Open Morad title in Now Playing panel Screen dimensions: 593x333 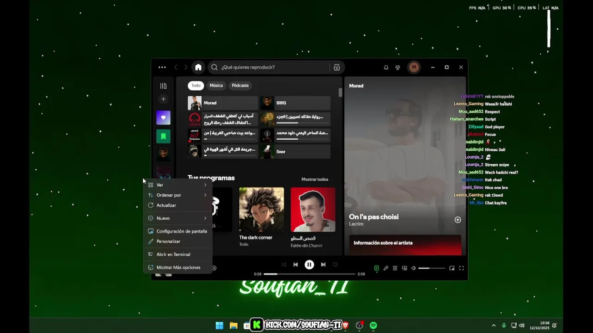pos(356,86)
